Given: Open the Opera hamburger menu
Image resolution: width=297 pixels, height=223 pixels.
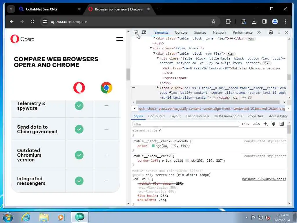Looking at the screenshot, I should click(x=120, y=39).
